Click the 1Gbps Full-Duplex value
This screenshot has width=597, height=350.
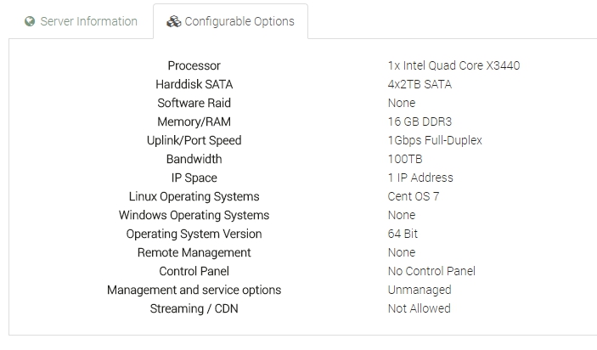coord(435,140)
